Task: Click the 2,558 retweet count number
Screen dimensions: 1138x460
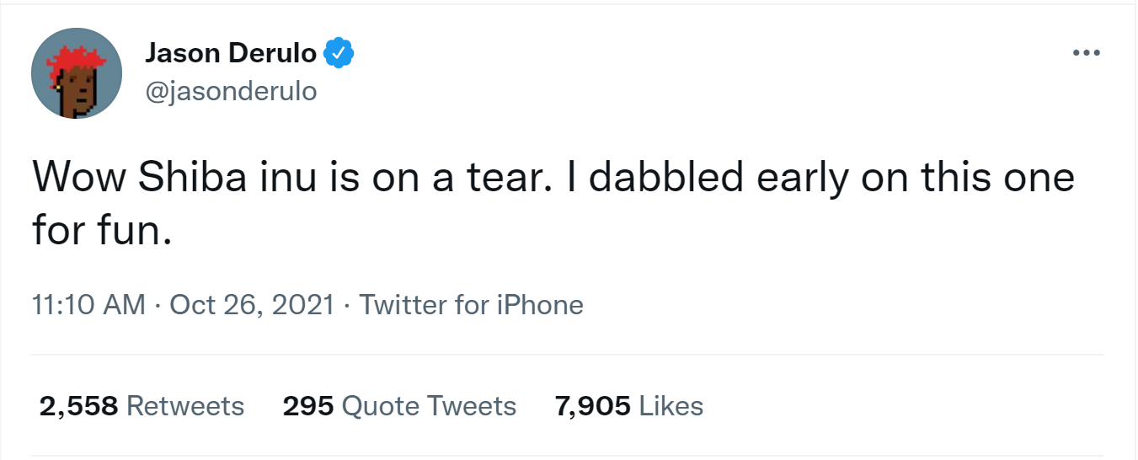Action: 78,406
